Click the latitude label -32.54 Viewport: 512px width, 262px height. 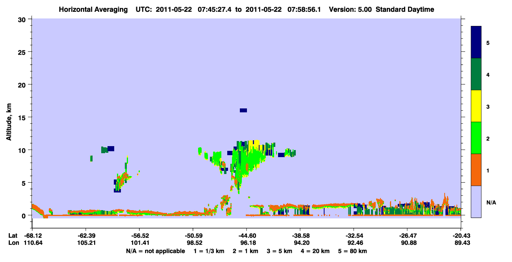point(354,236)
